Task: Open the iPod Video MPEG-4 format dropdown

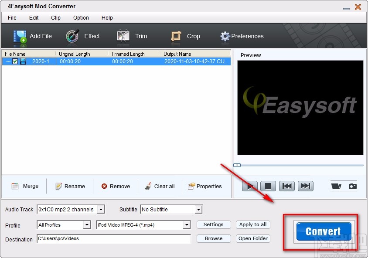Action: tap(187, 225)
